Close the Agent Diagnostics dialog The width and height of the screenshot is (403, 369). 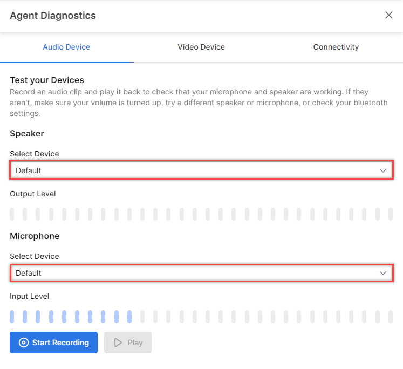point(388,15)
